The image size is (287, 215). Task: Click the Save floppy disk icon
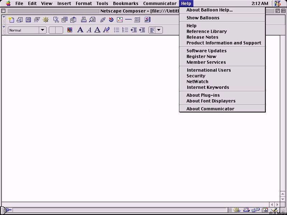tap(28, 20)
